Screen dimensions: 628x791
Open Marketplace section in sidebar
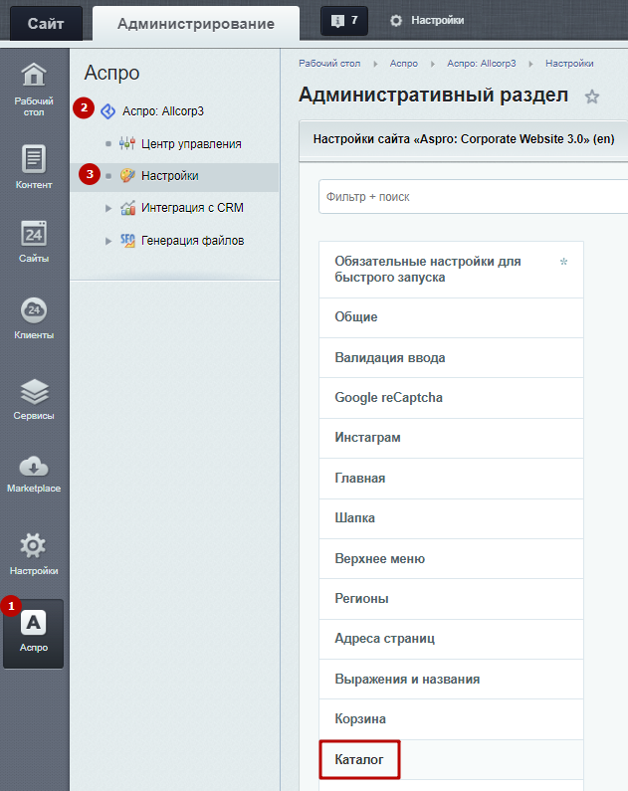(34, 475)
